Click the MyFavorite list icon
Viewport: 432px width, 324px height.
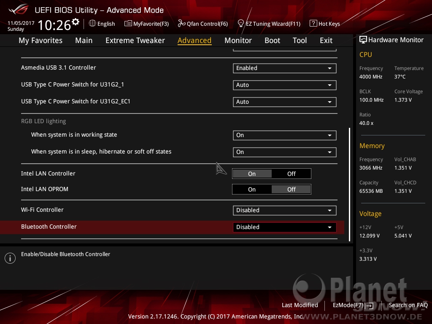(x=128, y=24)
